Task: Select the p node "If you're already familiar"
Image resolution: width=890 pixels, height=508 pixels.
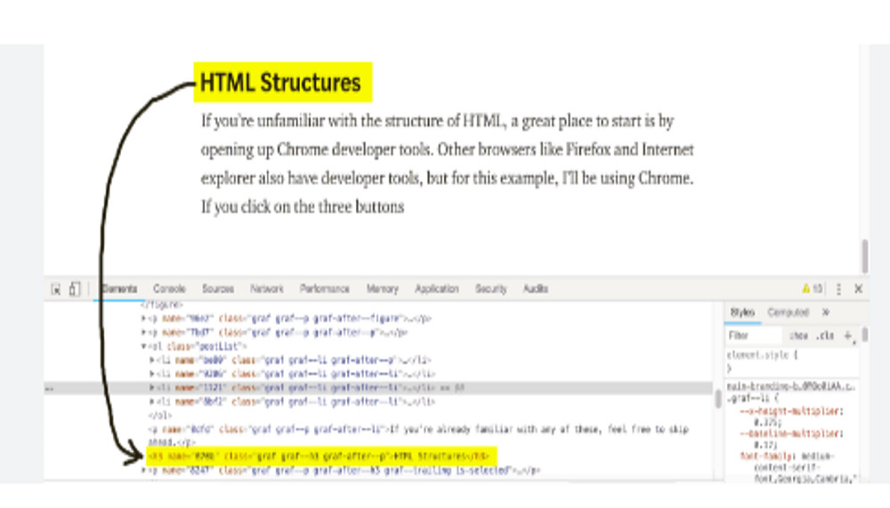Action: tap(417, 435)
